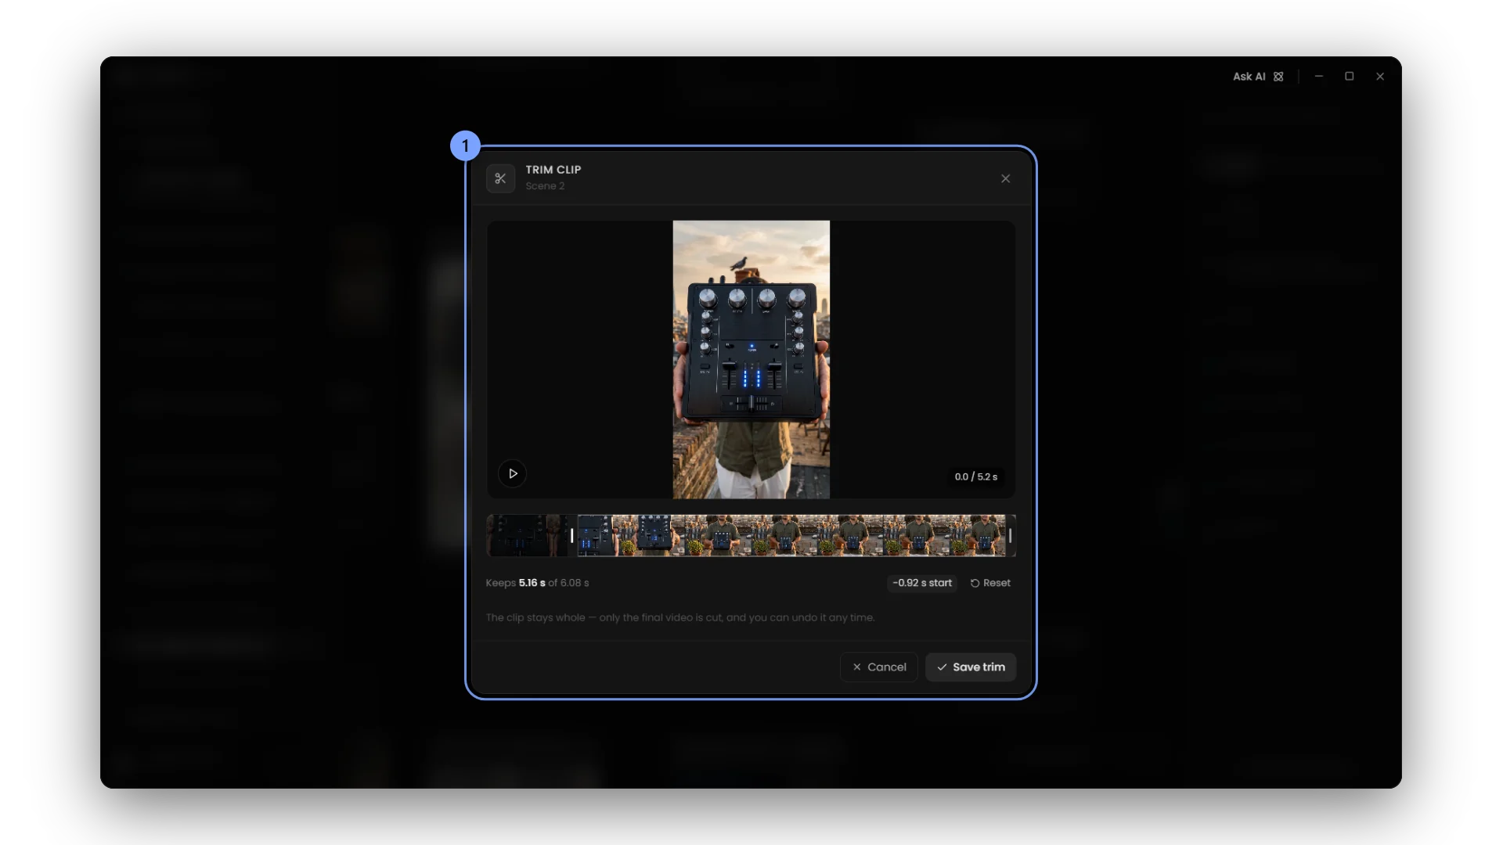Click the -0.92 s start badge
Viewport: 1503px width, 845px height.
coord(922,583)
